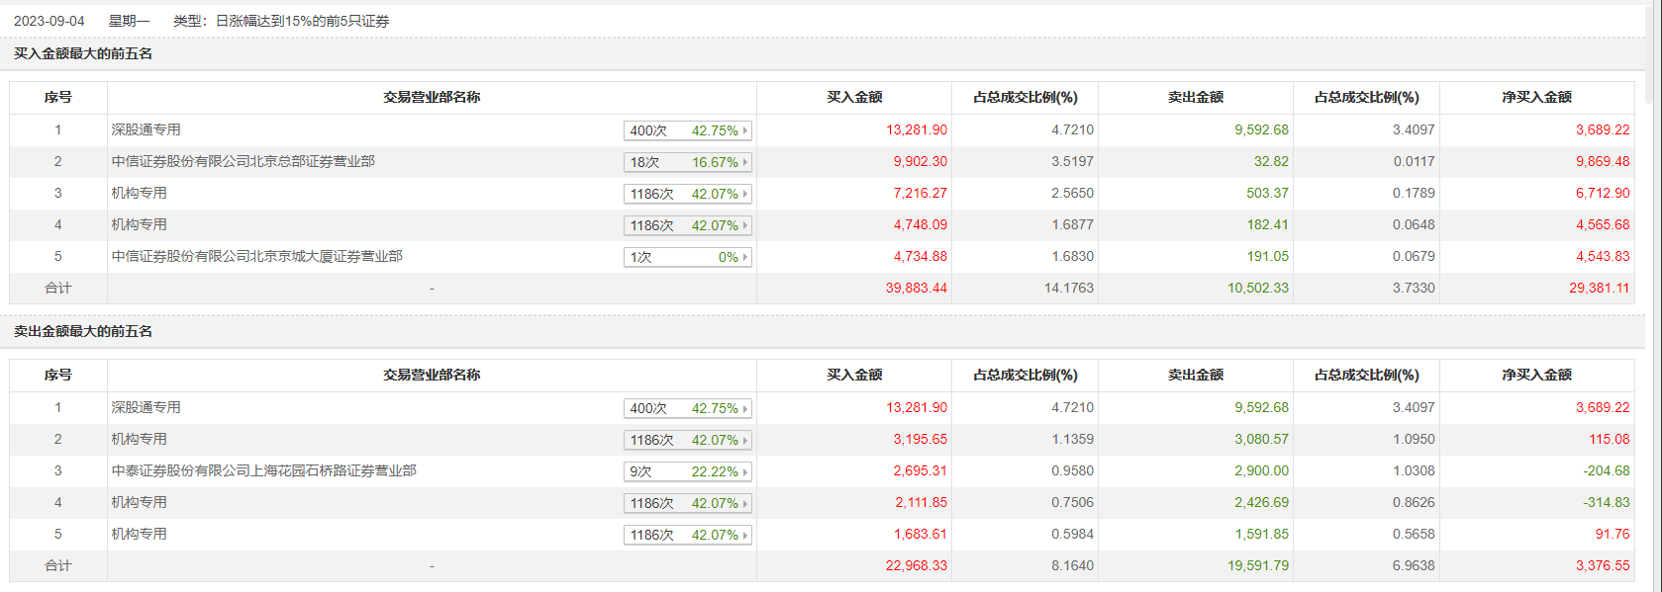1662x592 pixels.
Task: Click the arrow icon beside 1次 0%
Action: click(x=745, y=257)
